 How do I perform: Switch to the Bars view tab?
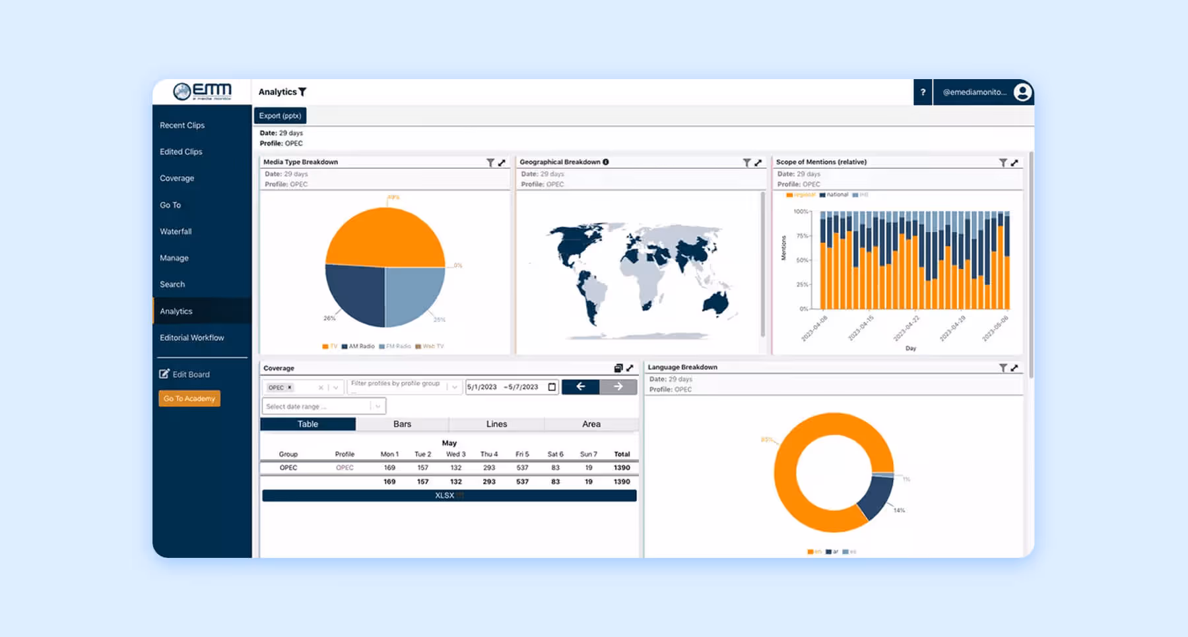[402, 424]
